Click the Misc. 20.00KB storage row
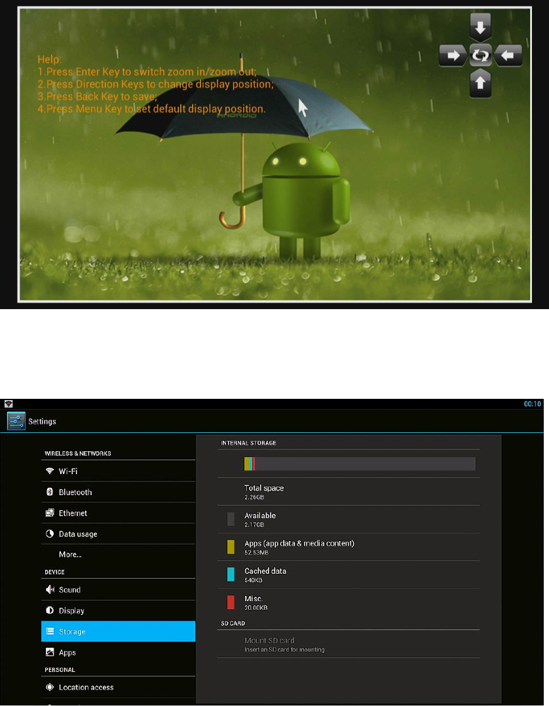This screenshot has width=549, height=706. tap(348, 603)
